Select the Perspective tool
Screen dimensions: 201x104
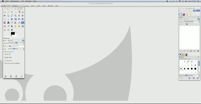click(23, 19)
